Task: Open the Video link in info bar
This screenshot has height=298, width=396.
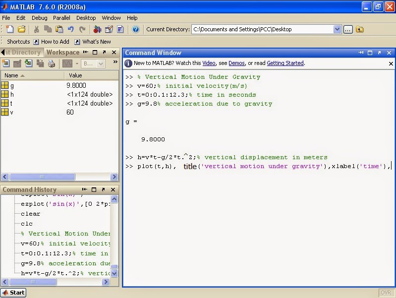Action: tap(209, 63)
